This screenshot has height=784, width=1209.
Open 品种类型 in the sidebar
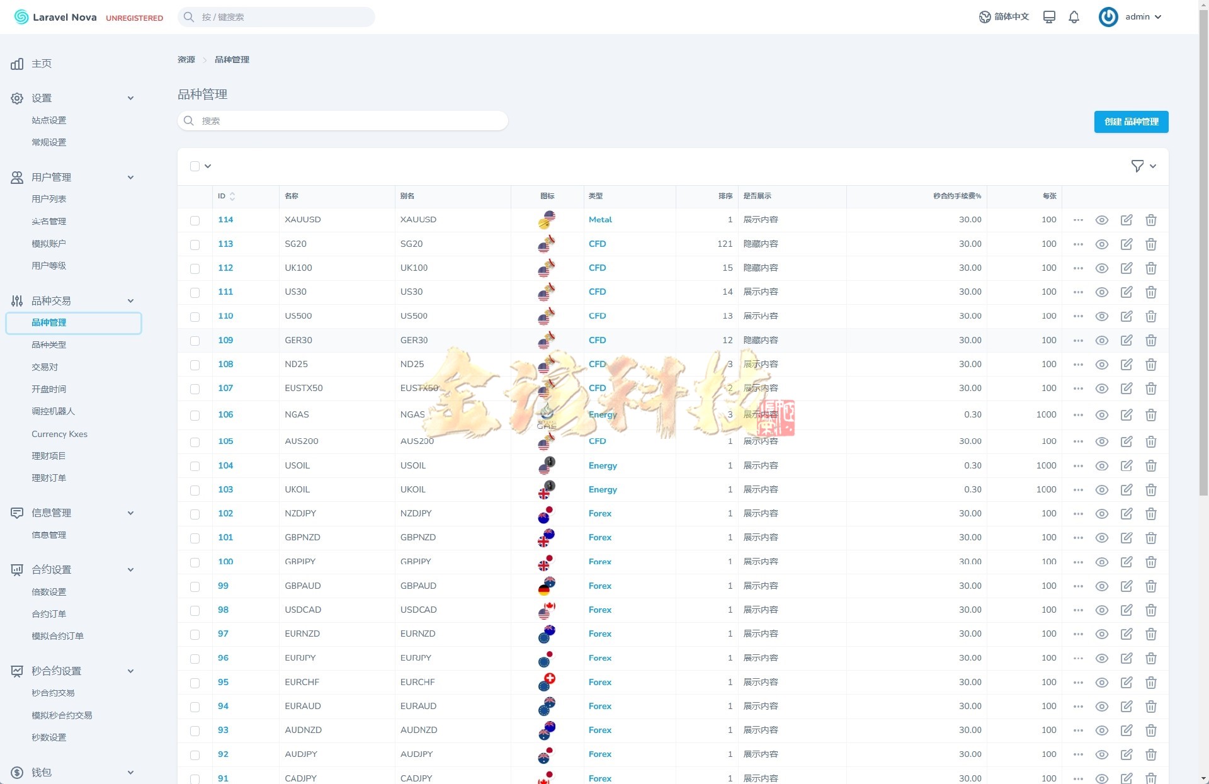[49, 344]
